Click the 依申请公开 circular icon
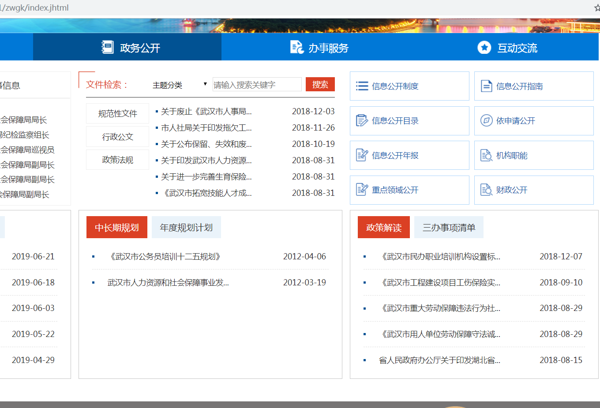Image resolution: width=600 pixels, height=408 pixels. tap(486, 120)
